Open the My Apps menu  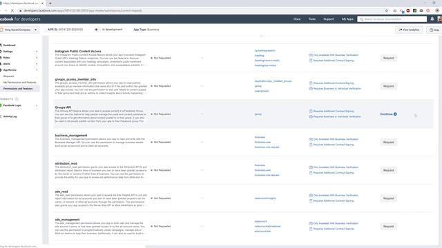click(x=347, y=19)
